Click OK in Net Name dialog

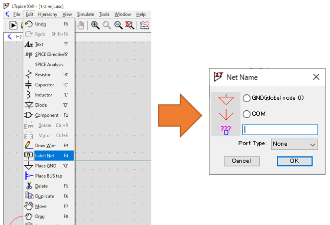tap(295, 161)
